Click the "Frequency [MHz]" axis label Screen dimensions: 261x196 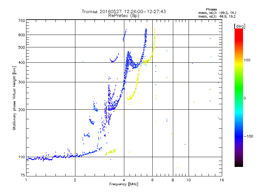[x=124, y=184]
